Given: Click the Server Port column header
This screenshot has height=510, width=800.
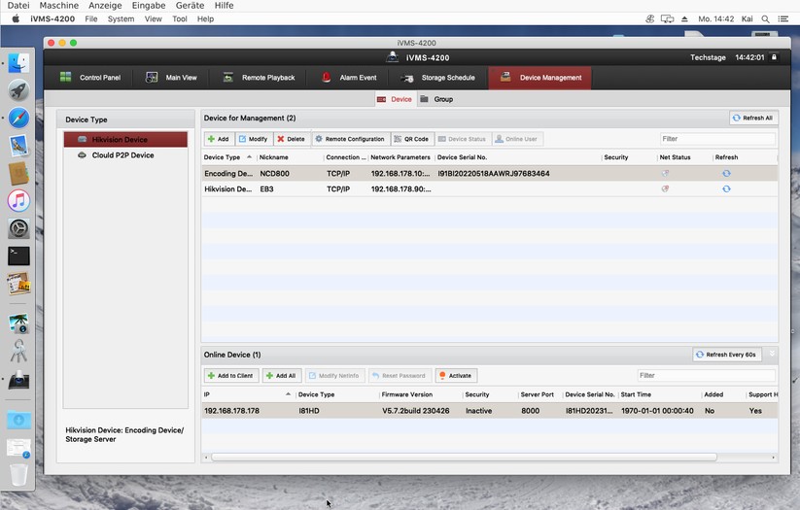Looking at the screenshot, I should point(539,394).
